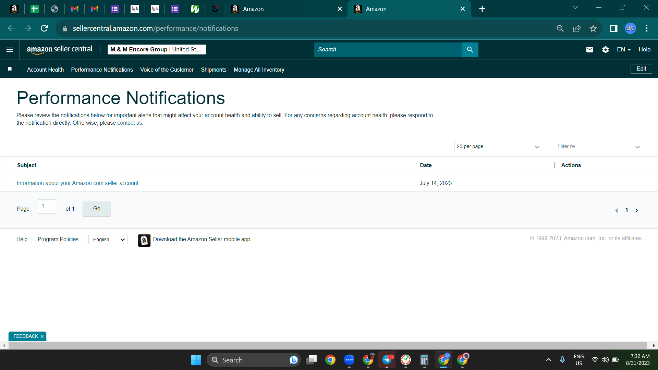
Task: Click the amazon seller central logo
Action: (60, 49)
